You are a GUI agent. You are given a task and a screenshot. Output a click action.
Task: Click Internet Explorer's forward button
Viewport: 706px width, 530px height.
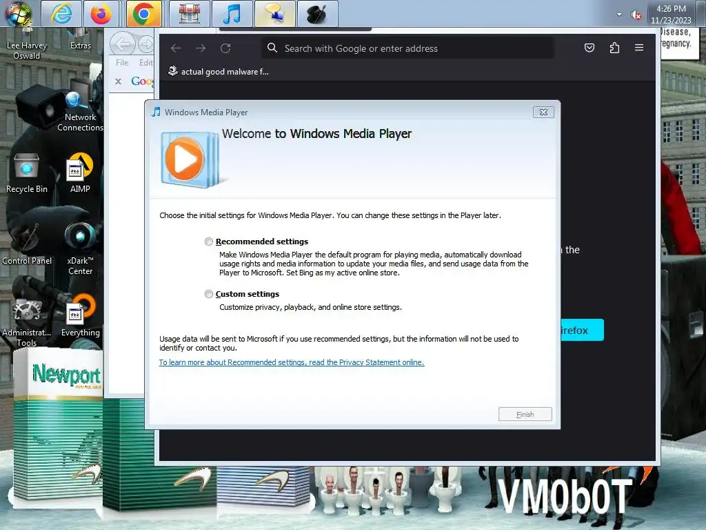pos(145,44)
